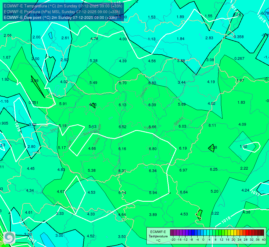269x247 pixels.
Task: Select the ECMWF-E Temperature 2m layer label
Action: [63, 6]
